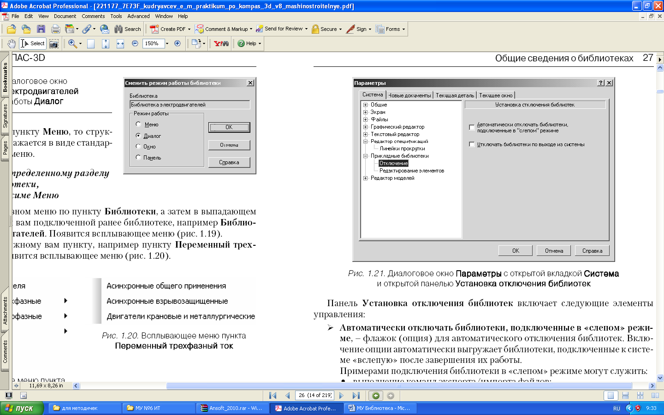Click the Save floppy disk icon
This screenshot has width=664, height=415.
pos(41,29)
